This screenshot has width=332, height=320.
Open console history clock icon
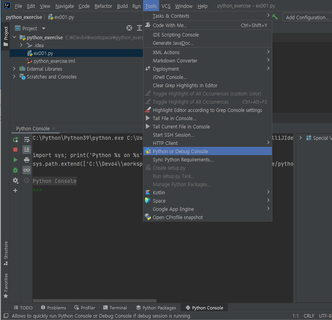[x=27, y=180]
